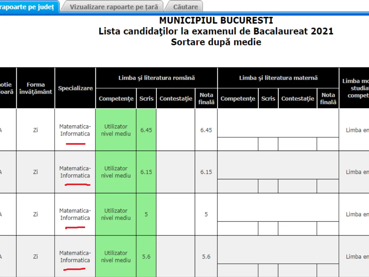Click the Limba și literatura maternă header

pos(278,78)
